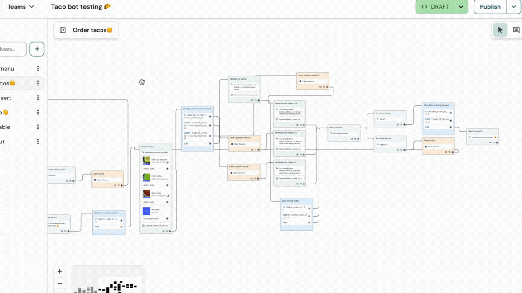Screen dimensions: 522x293
Task: Select the dessert flow in sidebar
Action: tap(6, 98)
